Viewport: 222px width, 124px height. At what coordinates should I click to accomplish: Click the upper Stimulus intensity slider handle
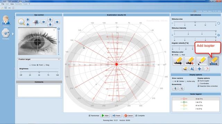click(216, 31)
